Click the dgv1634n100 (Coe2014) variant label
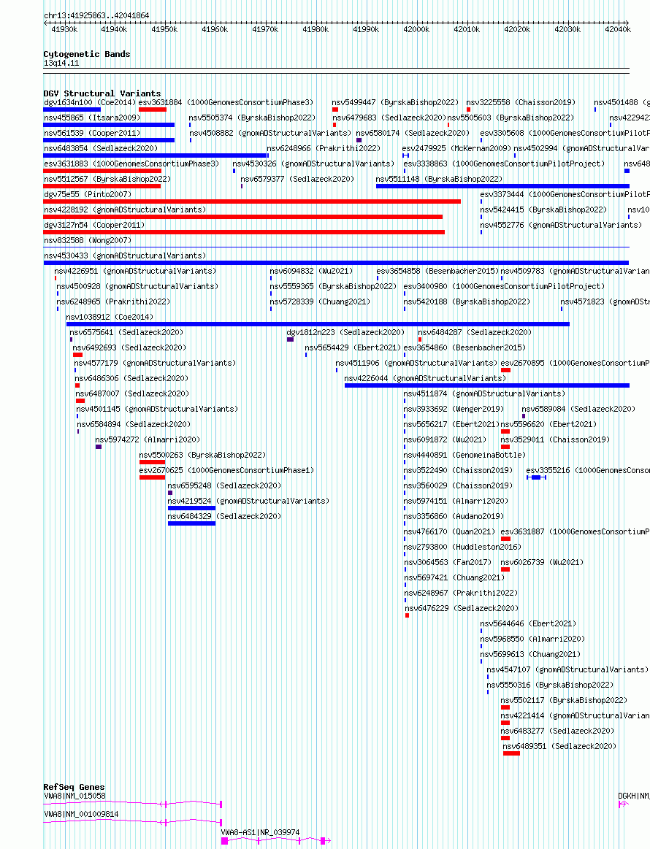 (x=89, y=102)
